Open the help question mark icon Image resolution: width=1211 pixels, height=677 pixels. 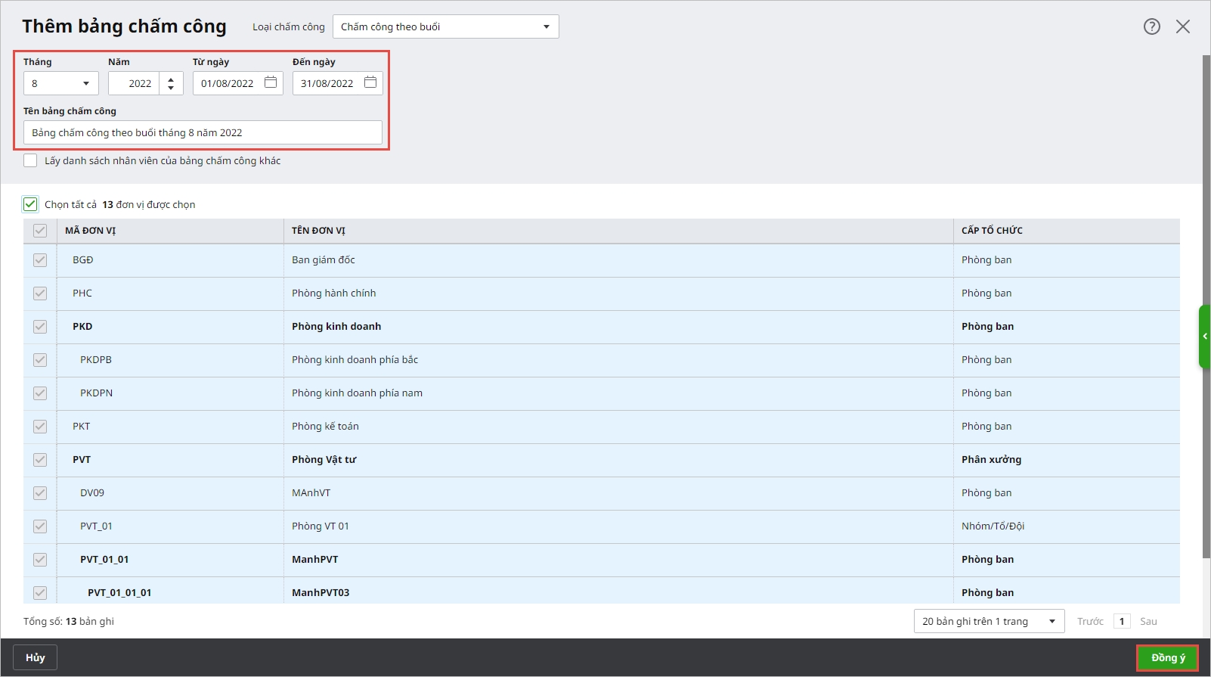pos(1151,26)
